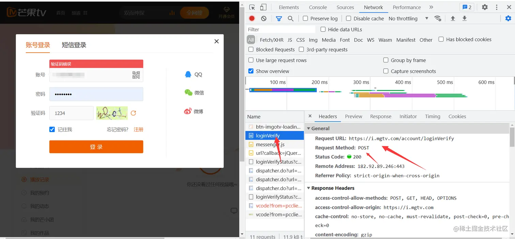The width and height of the screenshot is (515, 239).
Task: Toggle the device toolbar icon
Action: coord(263,7)
